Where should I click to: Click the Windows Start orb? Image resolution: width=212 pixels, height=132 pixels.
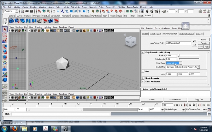(x=5, y=128)
